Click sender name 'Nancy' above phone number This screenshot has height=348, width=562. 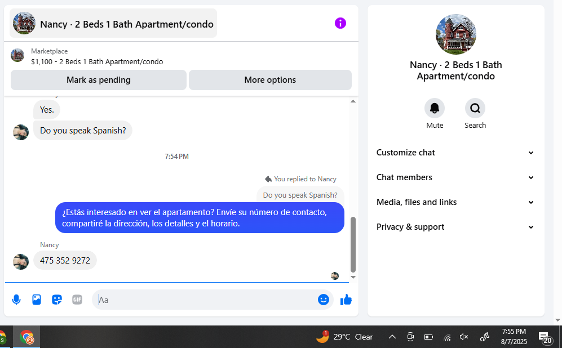tap(49, 245)
